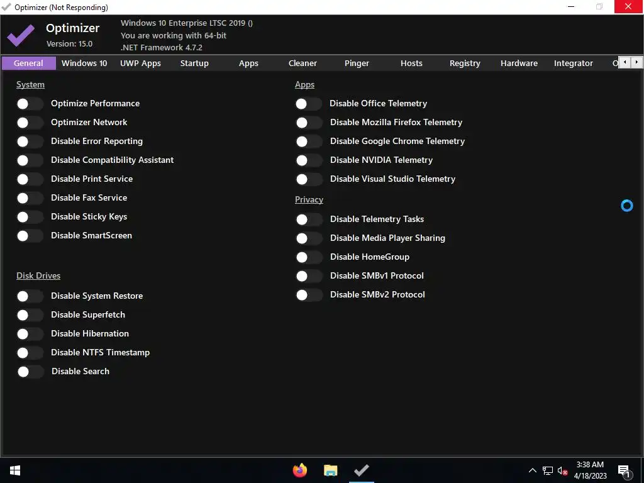Toggle Disable Telemetry Tasks switch

[x=309, y=219]
